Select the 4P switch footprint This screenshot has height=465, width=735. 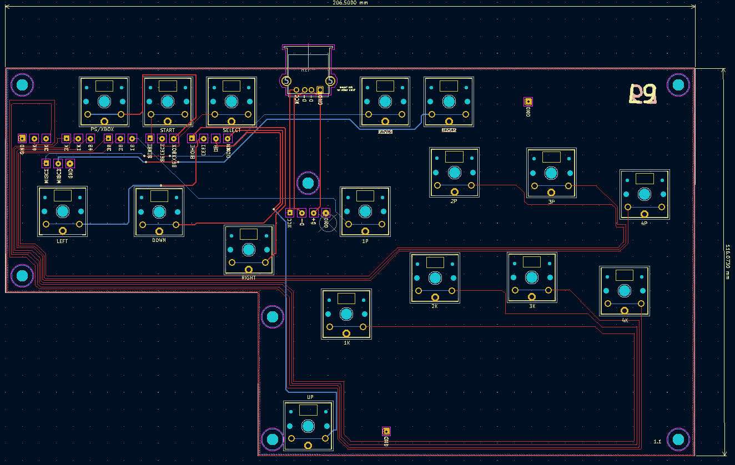645,194
